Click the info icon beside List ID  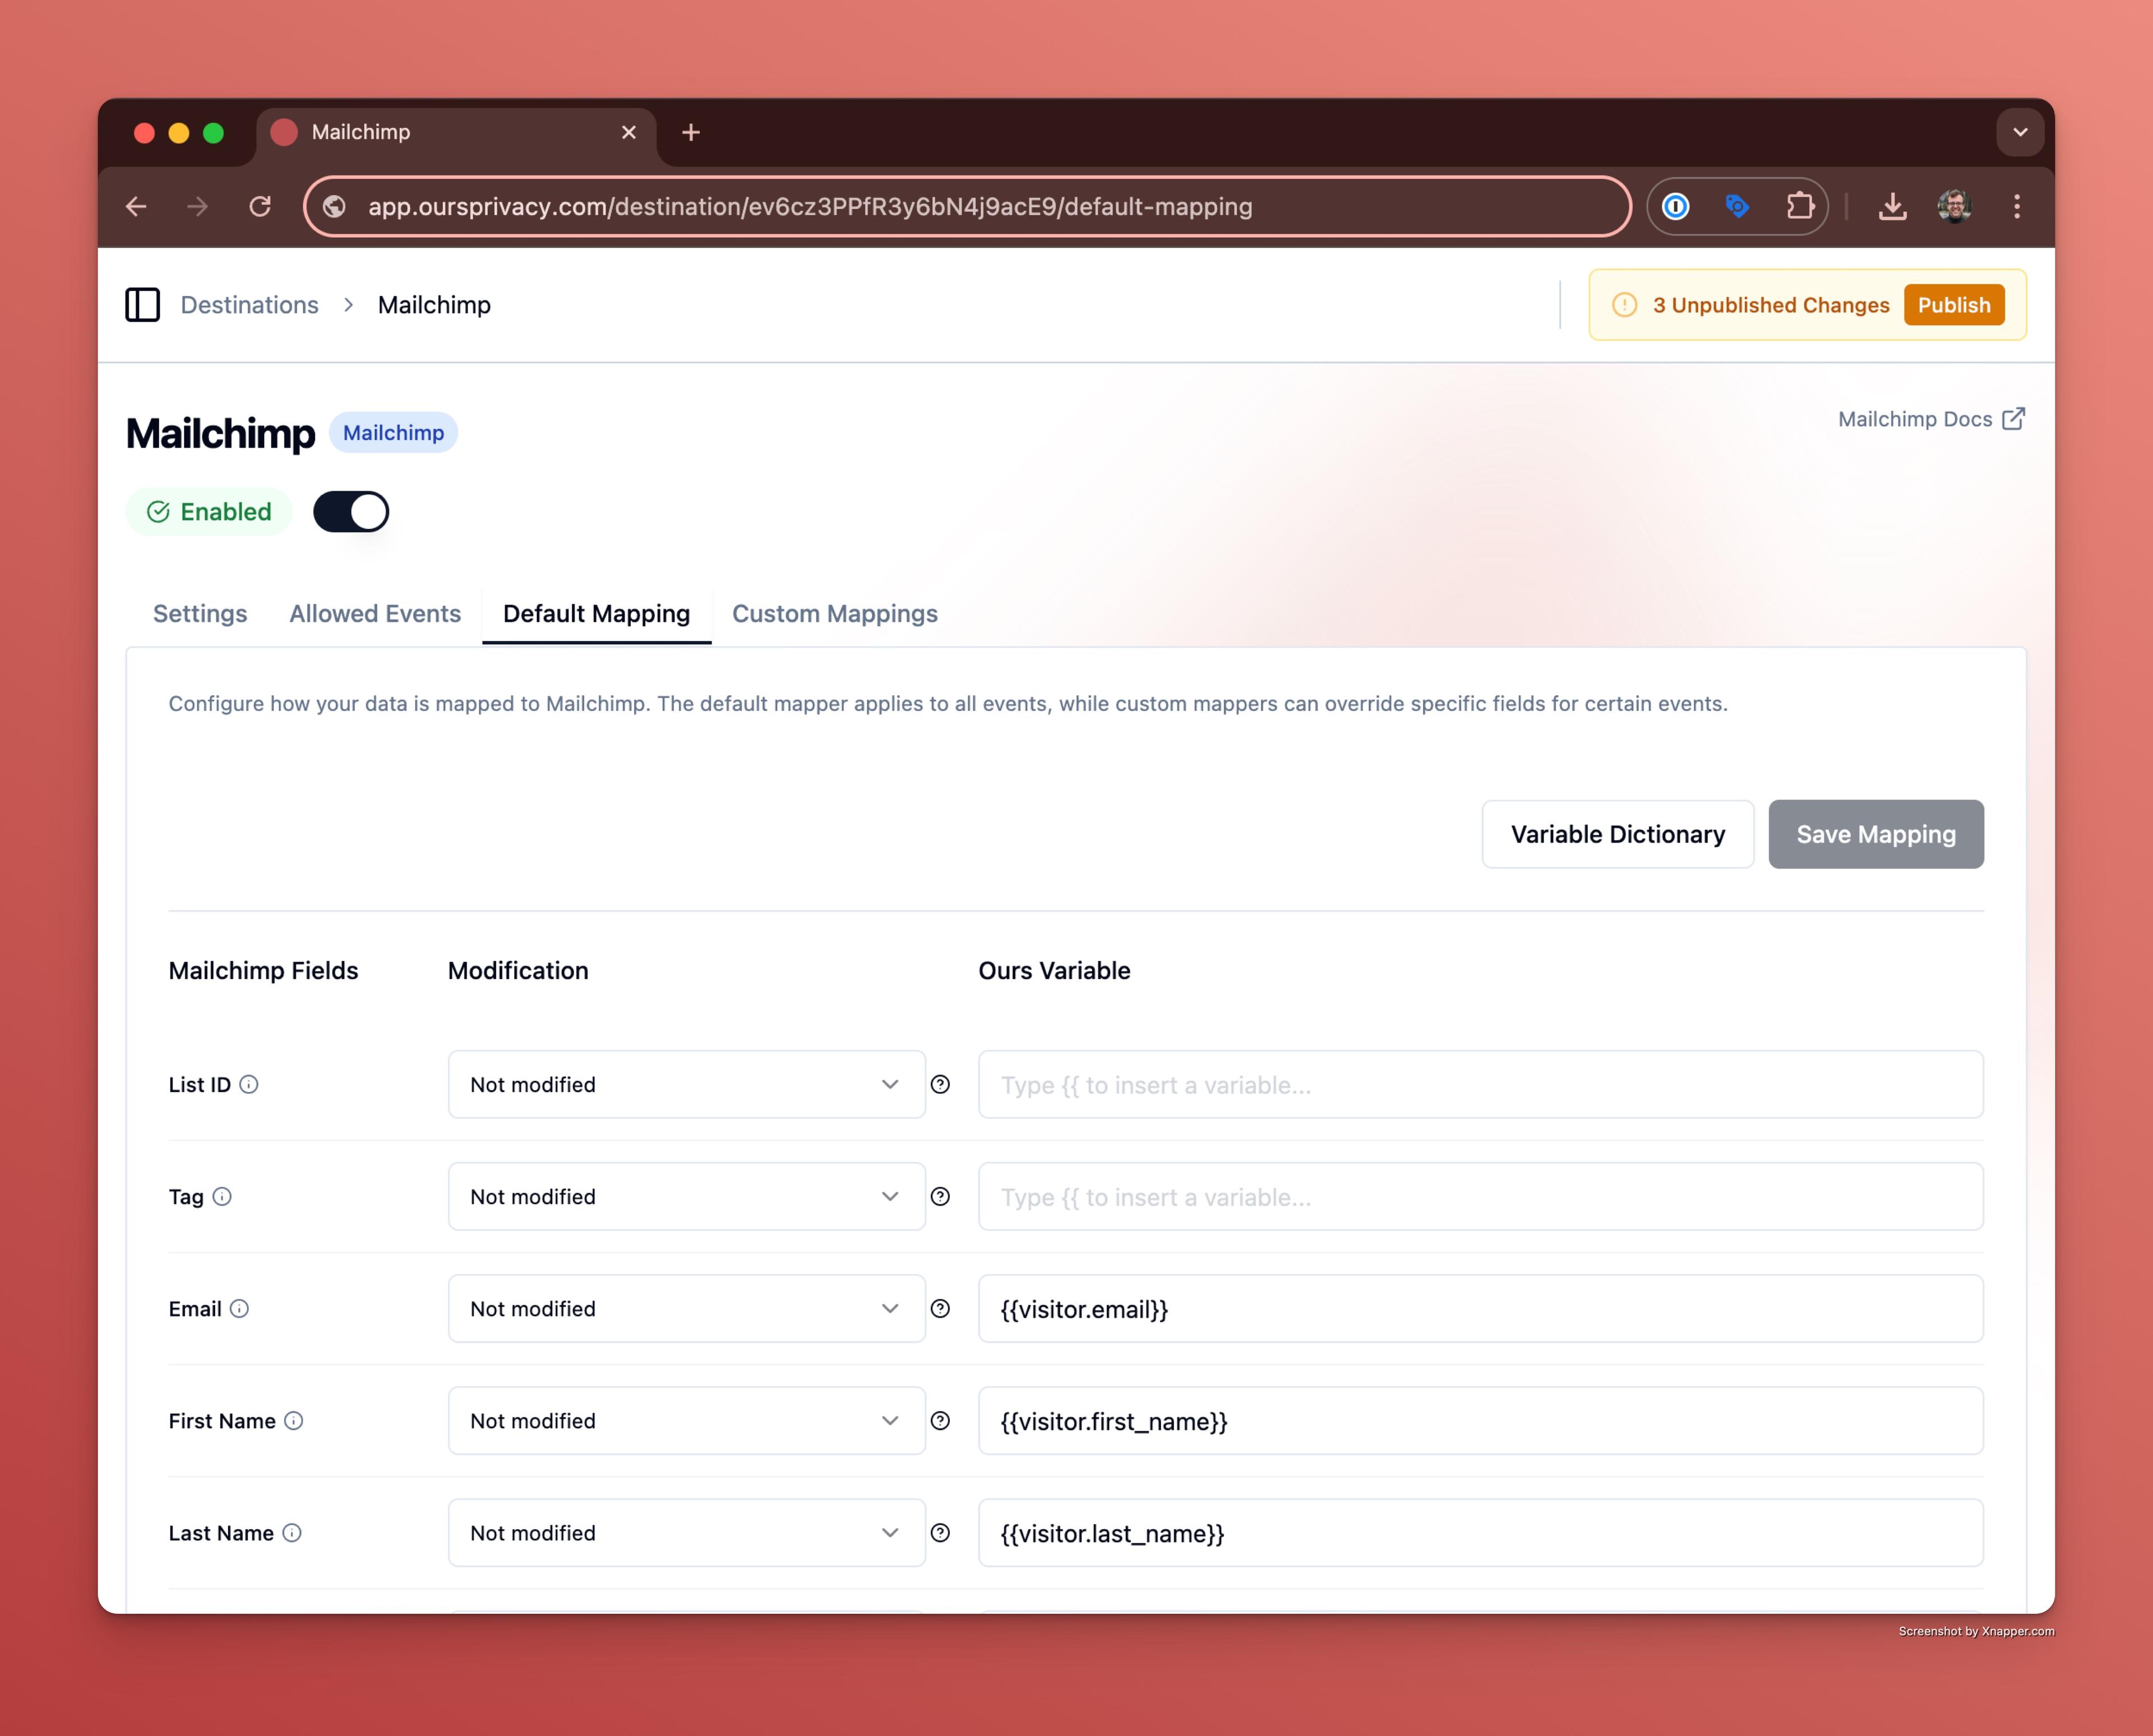click(x=249, y=1084)
